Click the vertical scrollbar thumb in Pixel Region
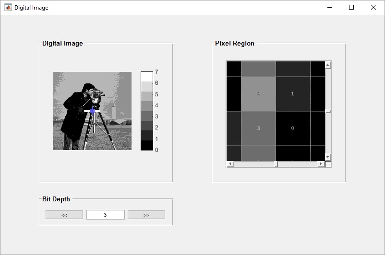The height and width of the screenshot is (255, 385). [x=328, y=111]
